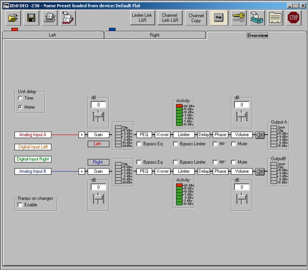
Task: Click the Channel Copy button
Action: point(196,18)
